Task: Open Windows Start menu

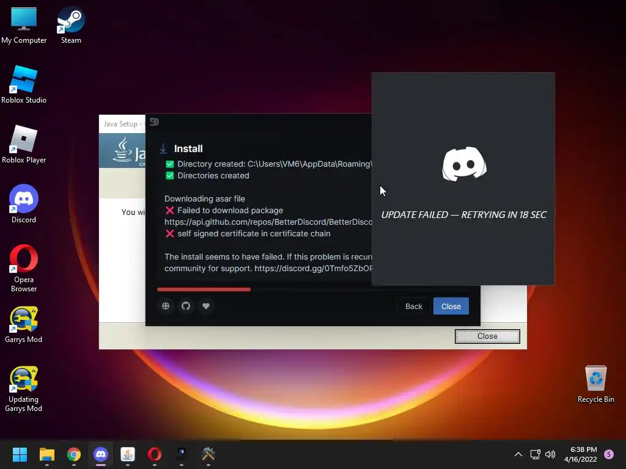Action: pyautogui.click(x=20, y=454)
